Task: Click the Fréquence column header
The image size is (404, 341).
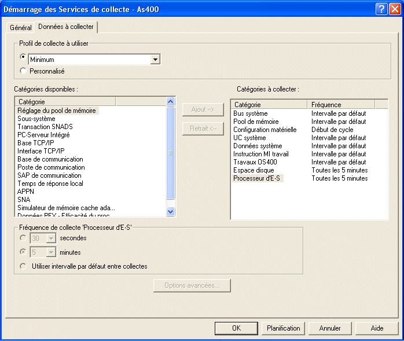Action: pyautogui.click(x=341, y=104)
